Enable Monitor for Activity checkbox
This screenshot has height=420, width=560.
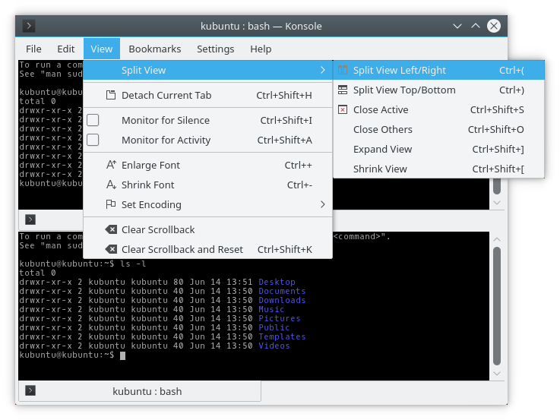coord(93,140)
